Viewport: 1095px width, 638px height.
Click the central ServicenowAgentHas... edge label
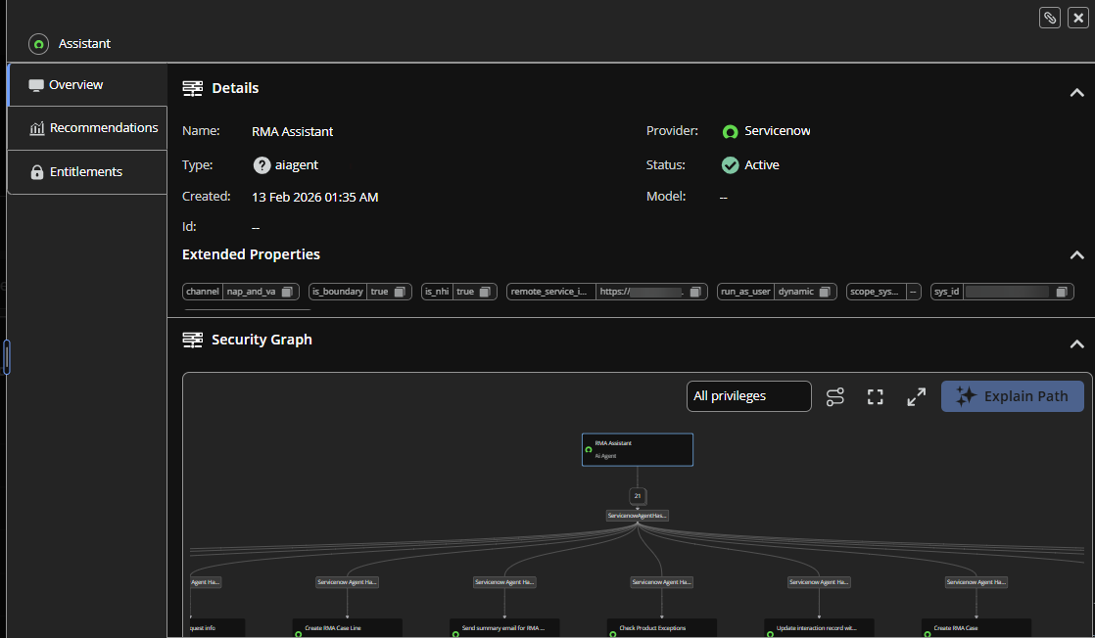[x=638, y=516]
